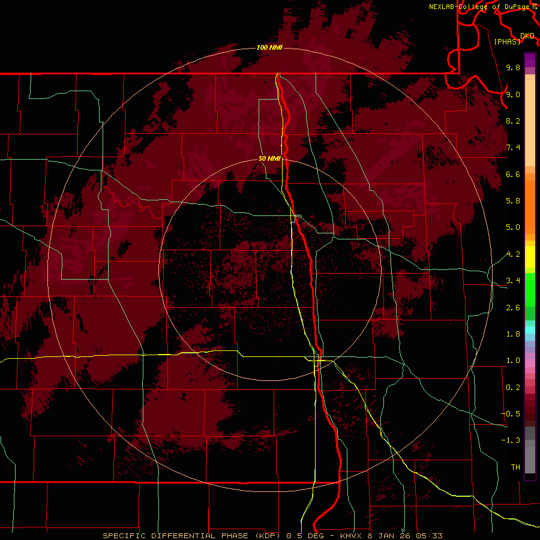The image size is (540, 540).
Task: Click the 0.2 scale value
Action: (513, 388)
